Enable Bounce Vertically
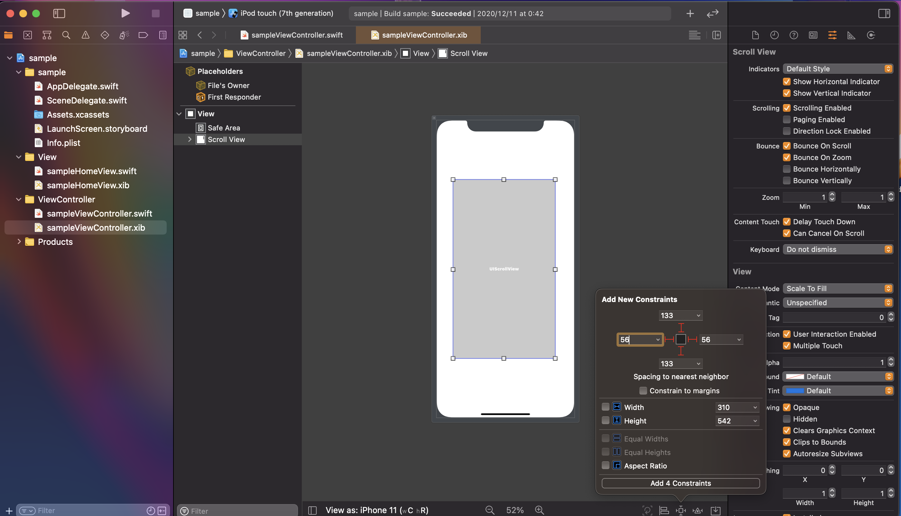The height and width of the screenshot is (516, 901). [787, 181]
